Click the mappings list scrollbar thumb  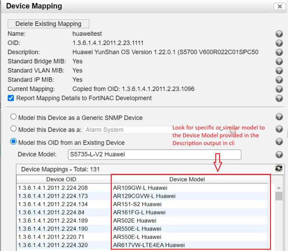point(279,196)
